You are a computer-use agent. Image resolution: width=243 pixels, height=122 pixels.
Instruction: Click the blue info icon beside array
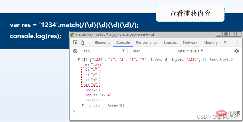pos(204,59)
